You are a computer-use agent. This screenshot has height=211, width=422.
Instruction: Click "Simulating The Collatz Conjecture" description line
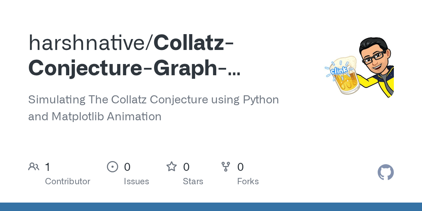pyautogui.click(x=153, y=100)
